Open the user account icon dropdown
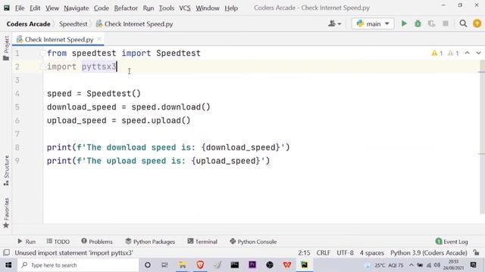 (335, 23)
